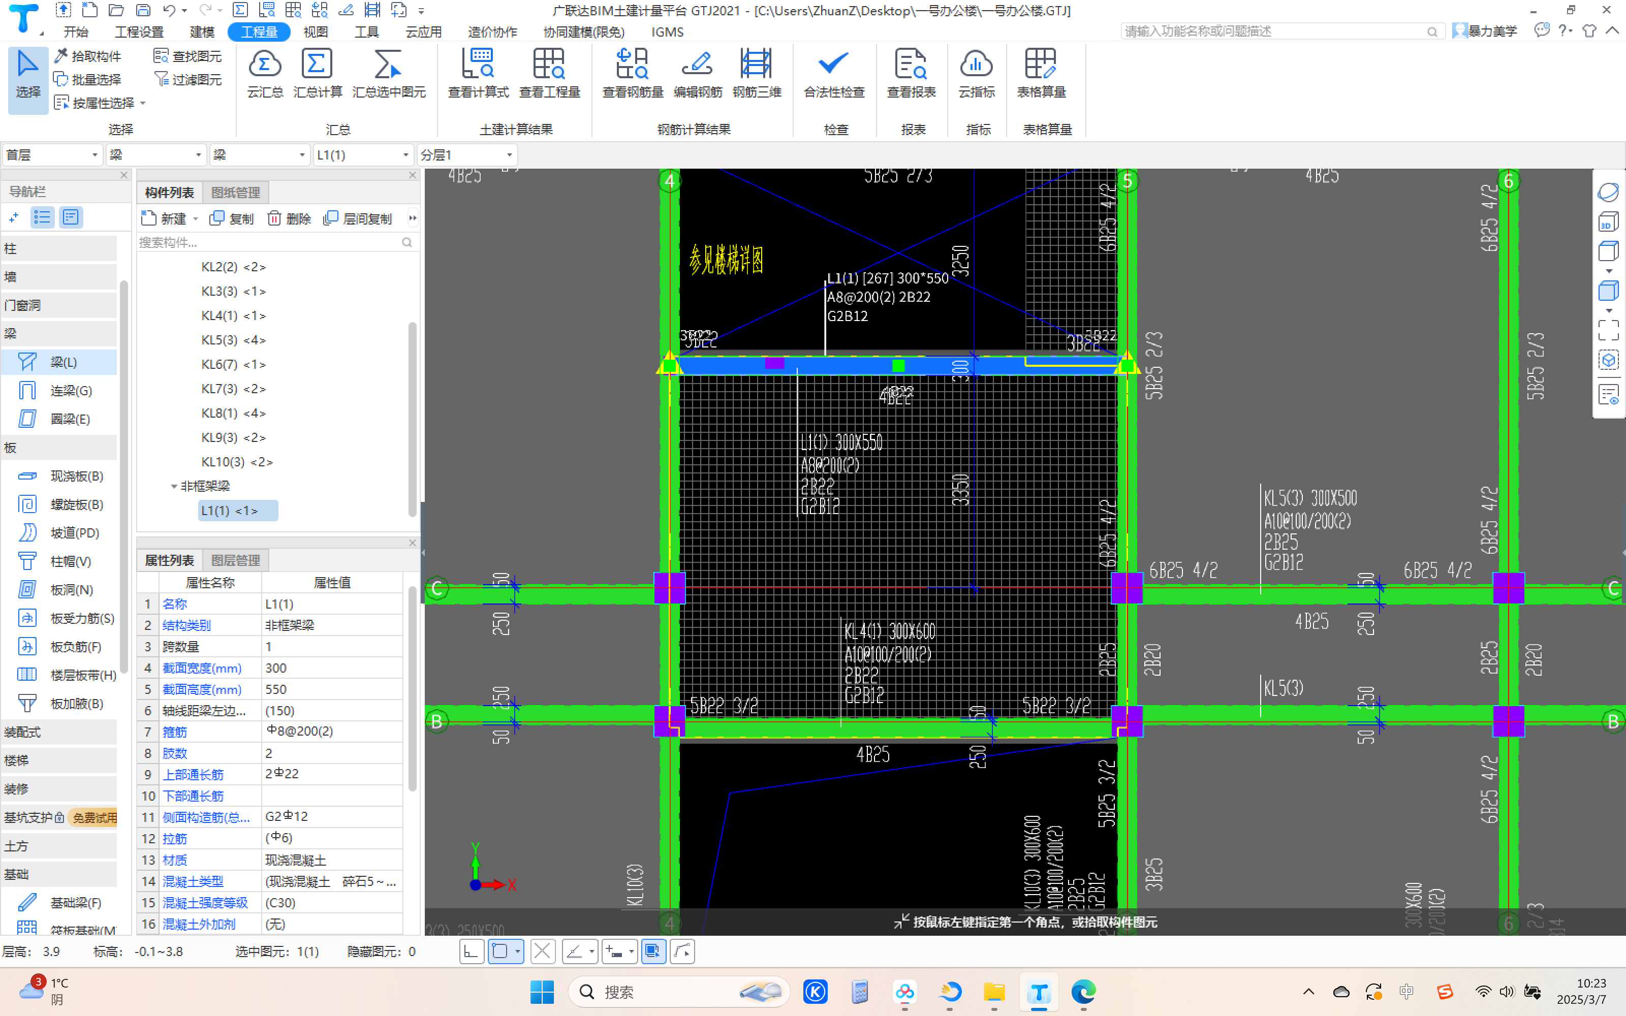This screenshot has width=1626, height=1016.
Task: Open the 工程设置 ribbon tab
Action: [139, 31]
